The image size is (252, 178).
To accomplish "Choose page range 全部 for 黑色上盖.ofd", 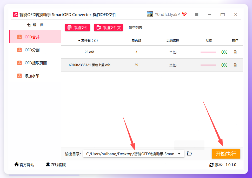I will pos(173,65).
